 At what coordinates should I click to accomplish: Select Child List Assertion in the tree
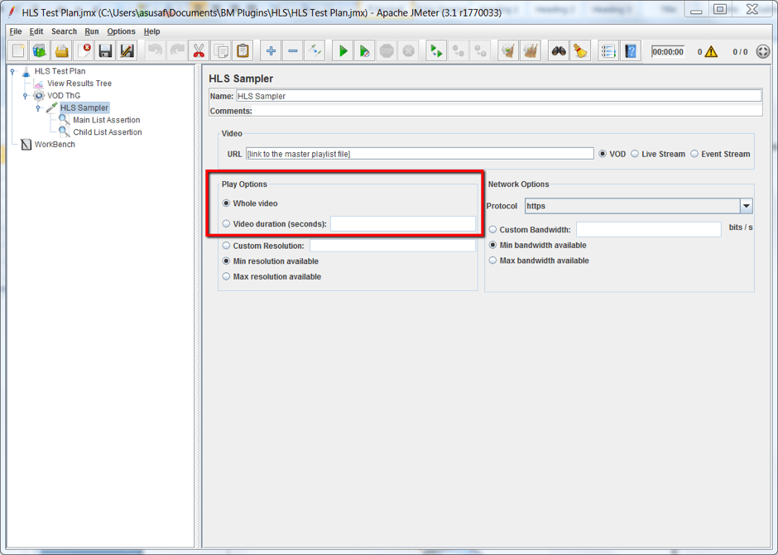click(x=108, y=132)
